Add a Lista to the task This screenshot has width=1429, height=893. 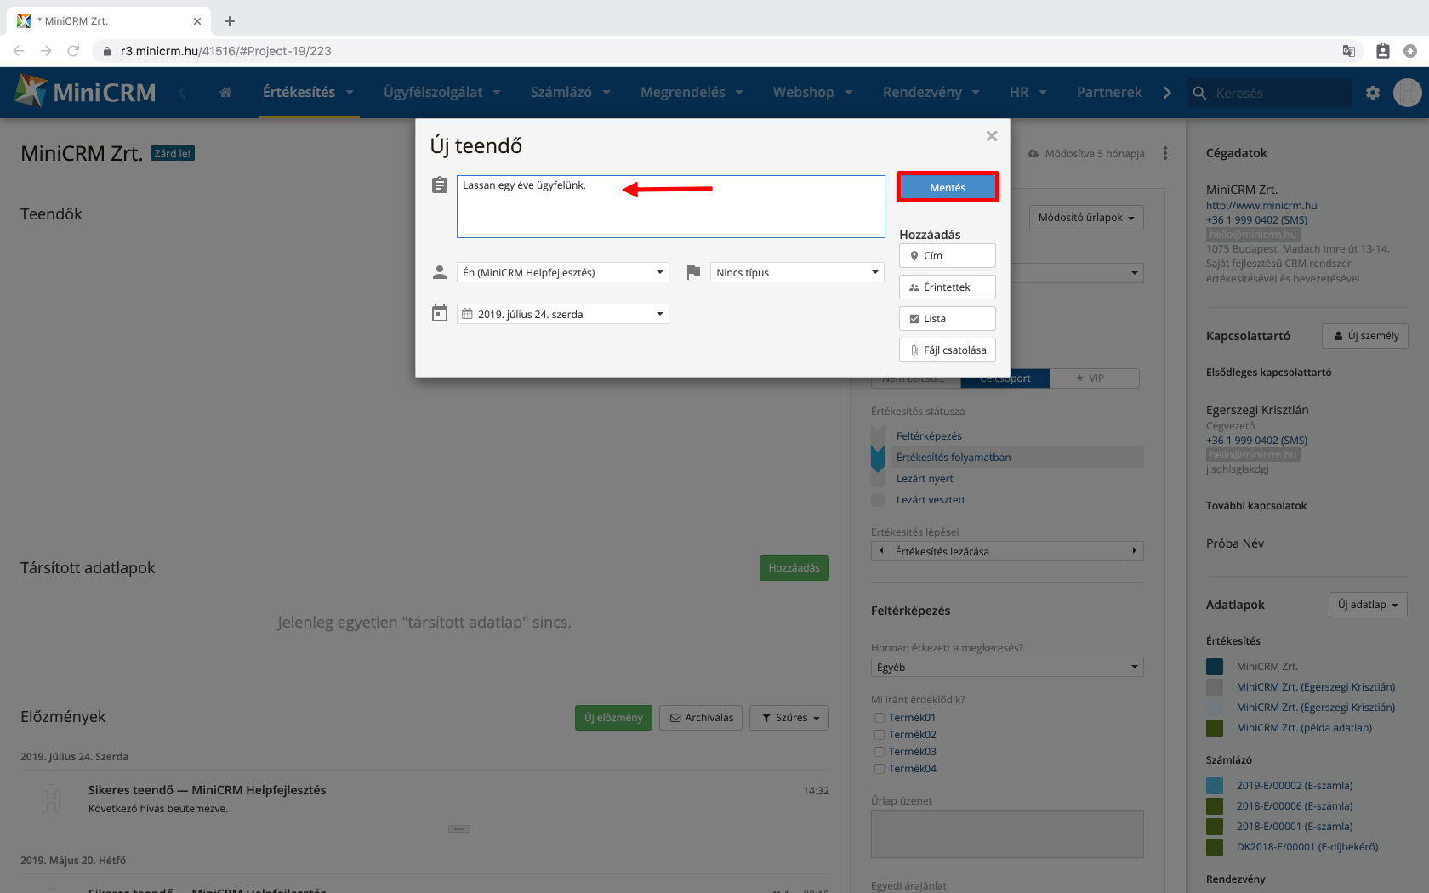pos(948,319)
